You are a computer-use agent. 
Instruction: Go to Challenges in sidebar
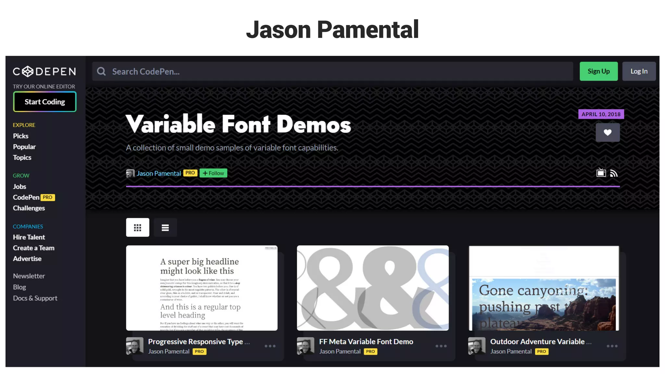pyautogui.click(x=29, y=208)
